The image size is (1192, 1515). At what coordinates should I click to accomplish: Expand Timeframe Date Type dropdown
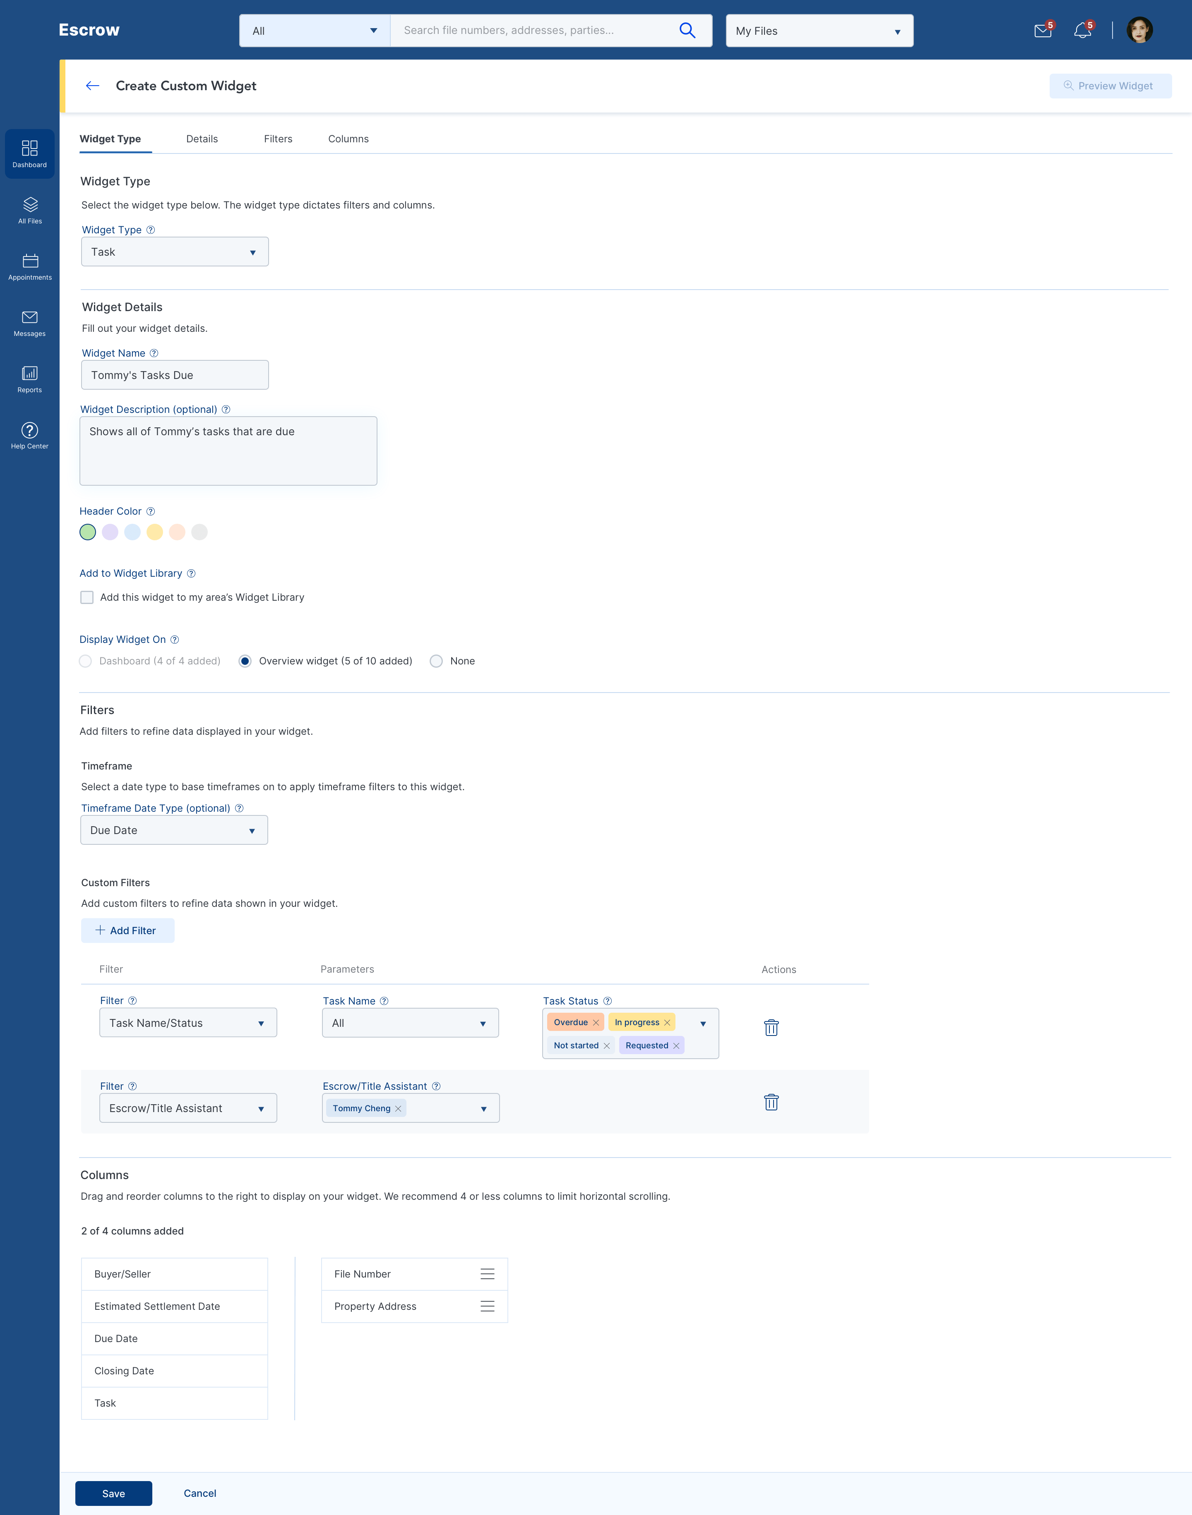(174, 830)
